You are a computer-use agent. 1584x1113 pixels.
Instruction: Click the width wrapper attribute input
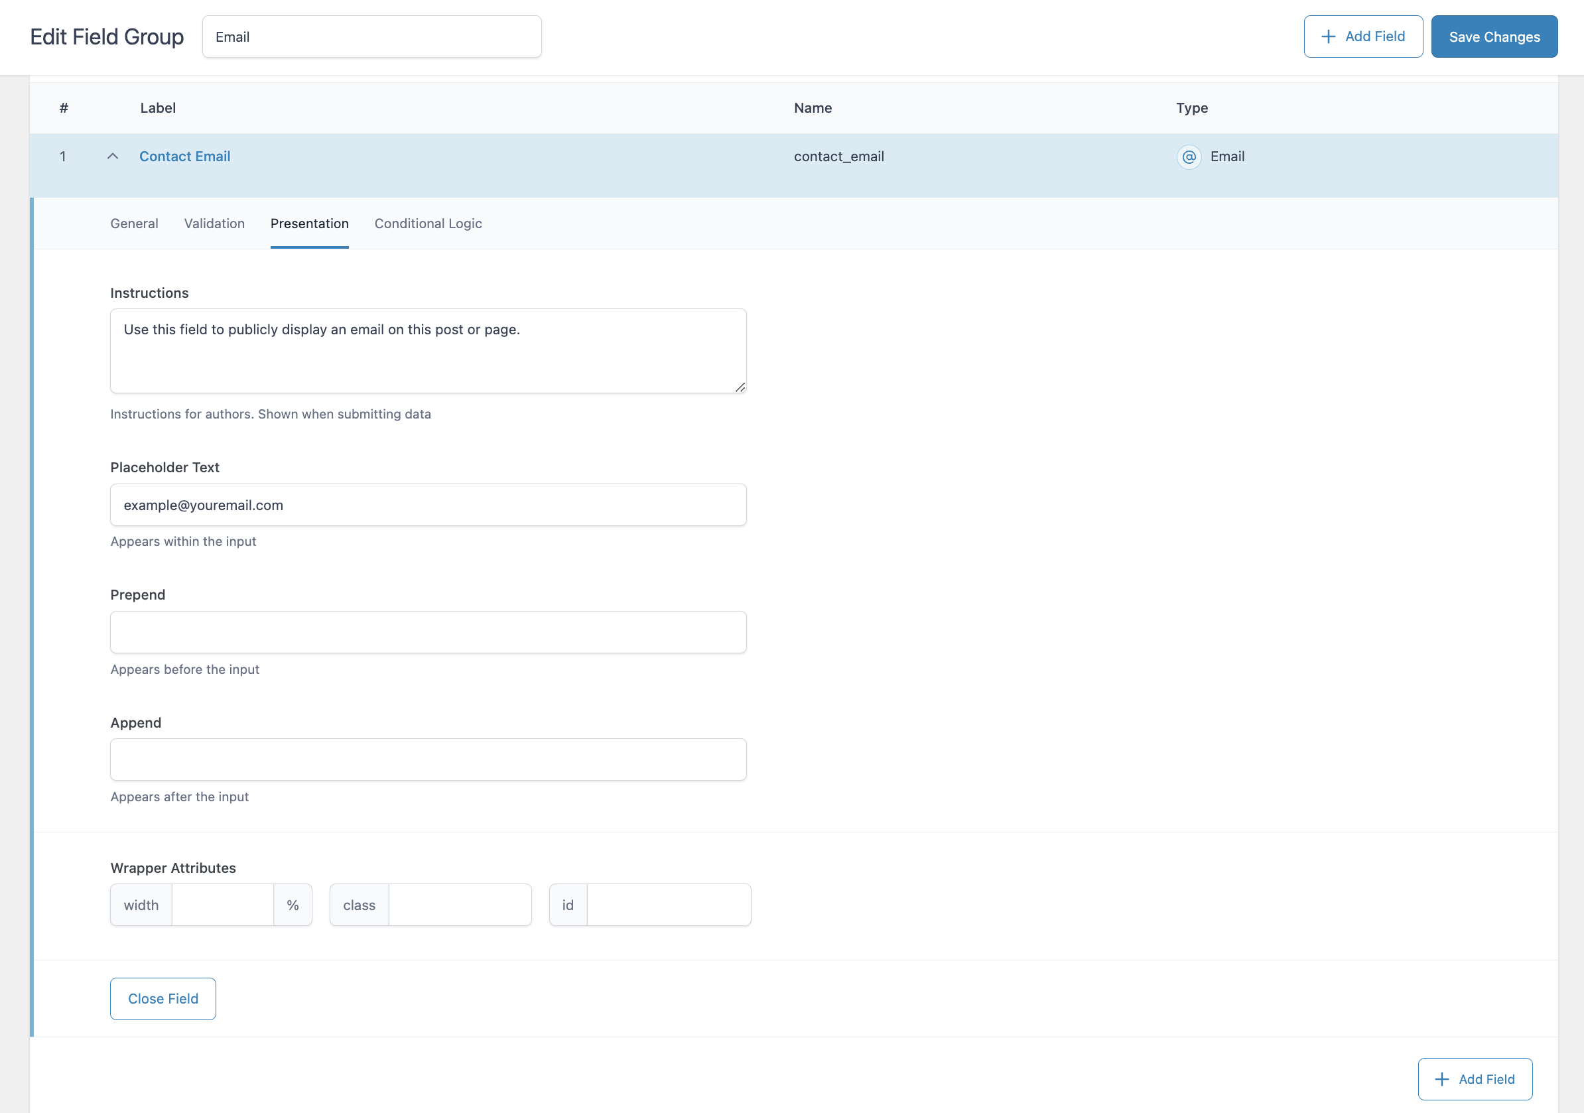click(222, 905)
